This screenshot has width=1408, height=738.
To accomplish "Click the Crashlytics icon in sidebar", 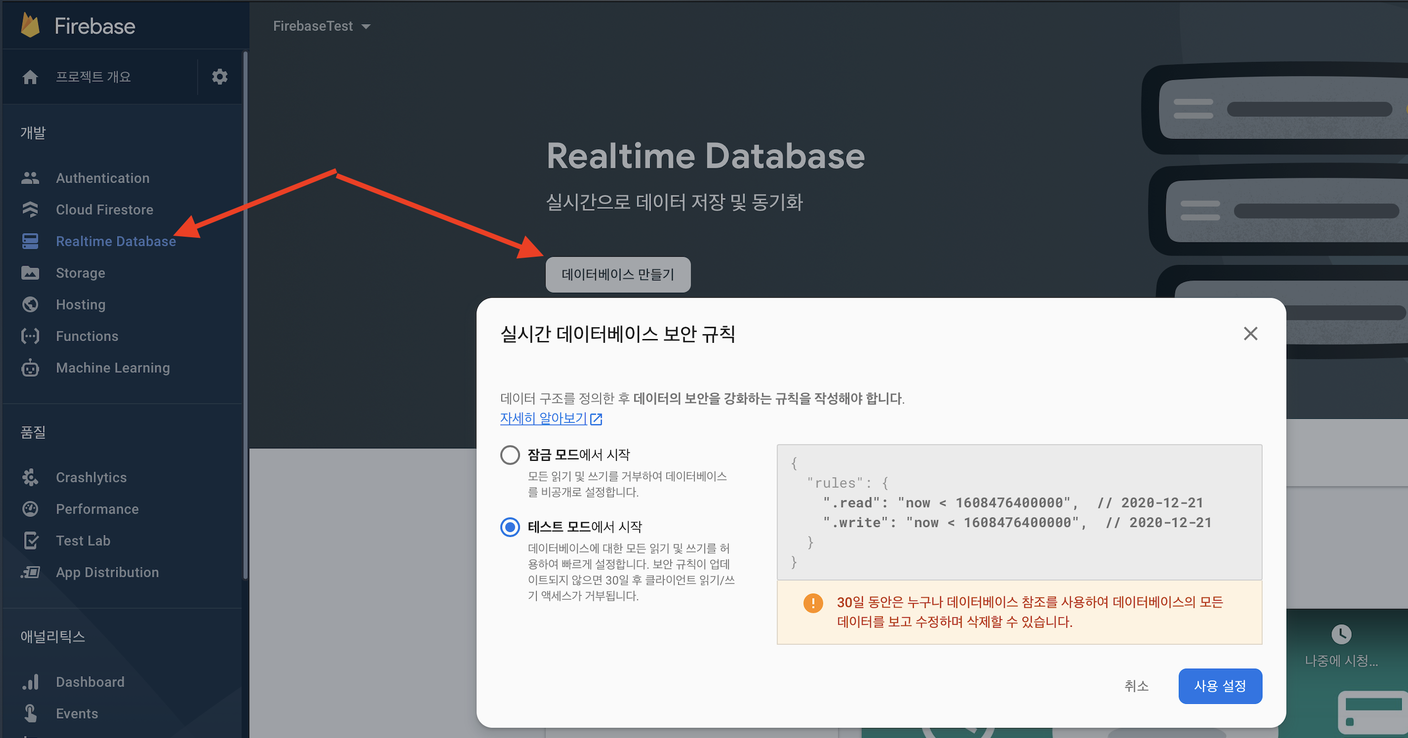I will point(30,477).
